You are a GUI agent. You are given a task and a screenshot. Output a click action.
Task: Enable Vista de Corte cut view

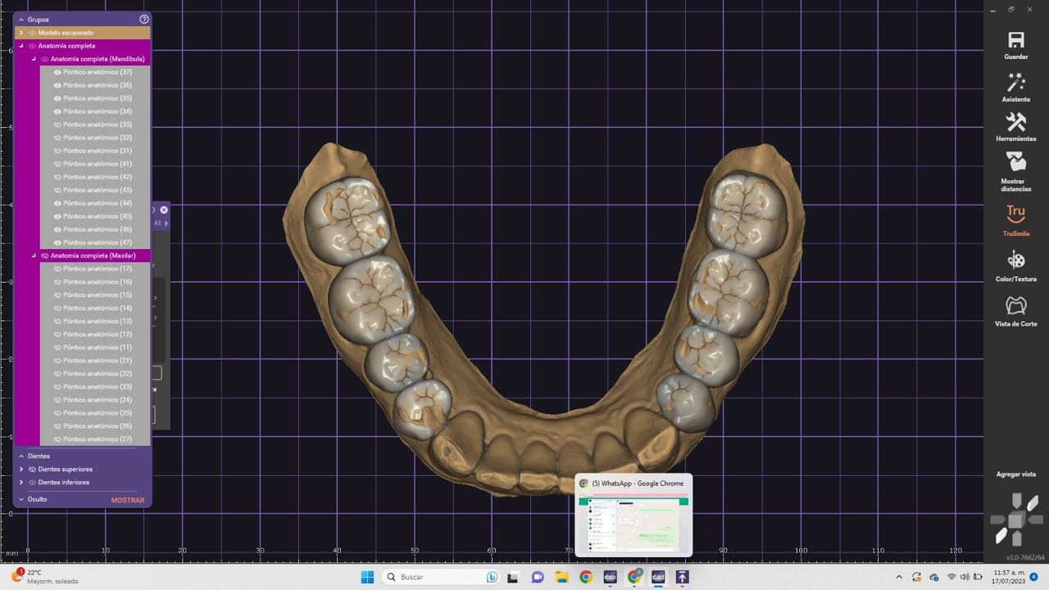click(1015, 306)
